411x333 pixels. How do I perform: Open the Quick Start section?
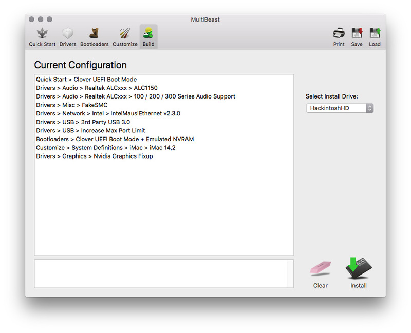point(42,37)
